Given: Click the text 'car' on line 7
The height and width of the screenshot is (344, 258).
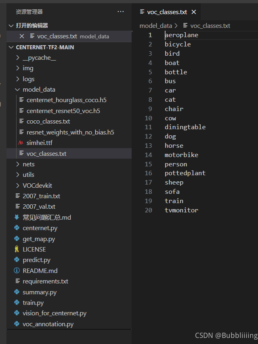Looking at the screenshot, I should [170, 90].
